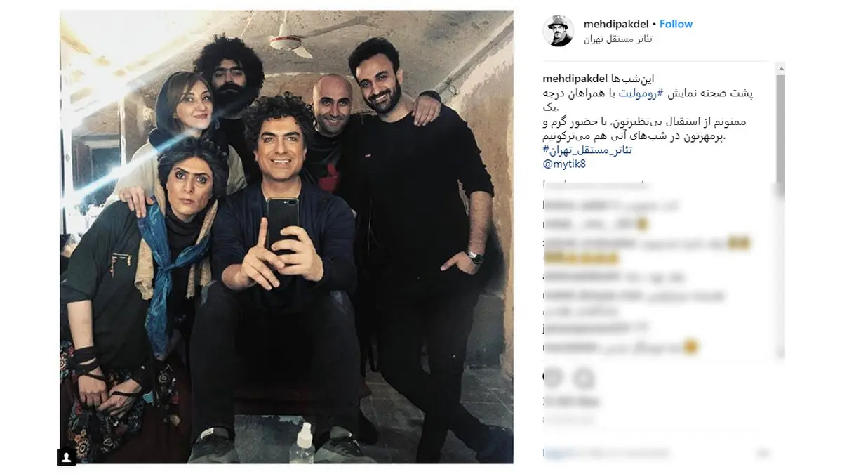Follow the mehdipakdel account
The image size is (842, 474).
click(676, 24)
